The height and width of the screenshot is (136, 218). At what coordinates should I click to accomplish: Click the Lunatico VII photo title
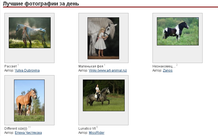point(87,129)
